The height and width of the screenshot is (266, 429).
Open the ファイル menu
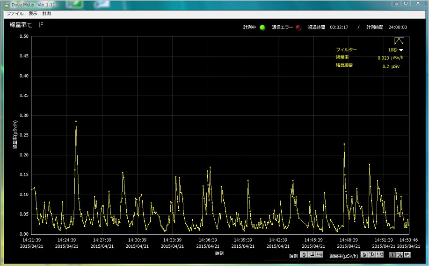15,14
